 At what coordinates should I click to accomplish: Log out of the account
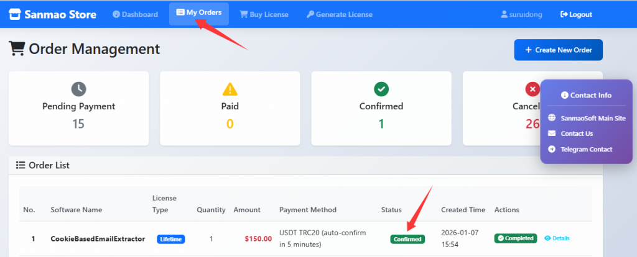576,14
